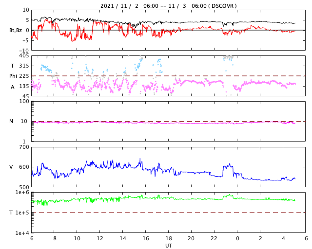
Task: Click the 1e+6 temperature axis tick label
Action: coord(22,192)
